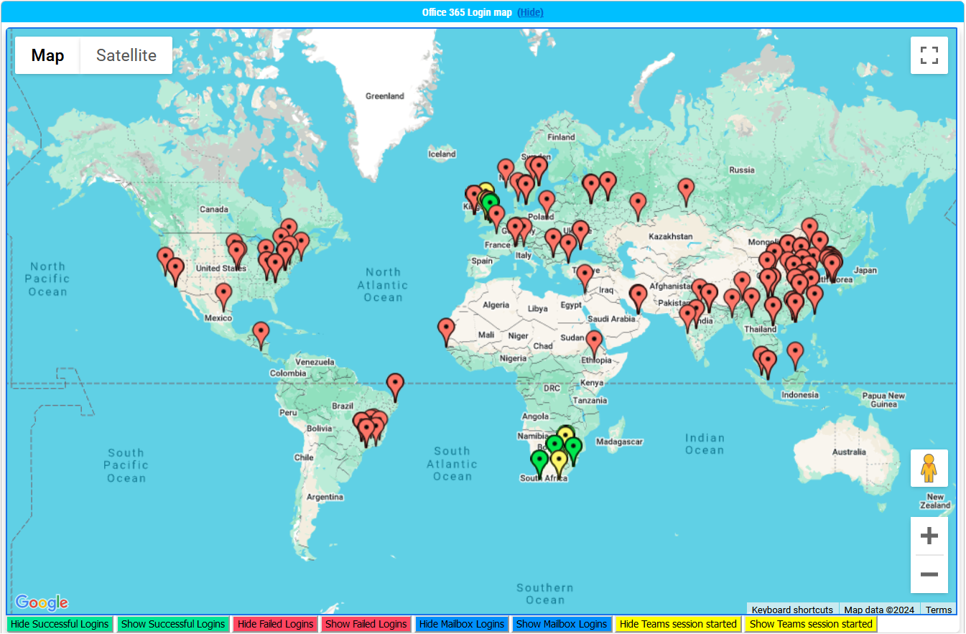Switch to Map view
Screen dimensions: 966x634
click(47, 55)
